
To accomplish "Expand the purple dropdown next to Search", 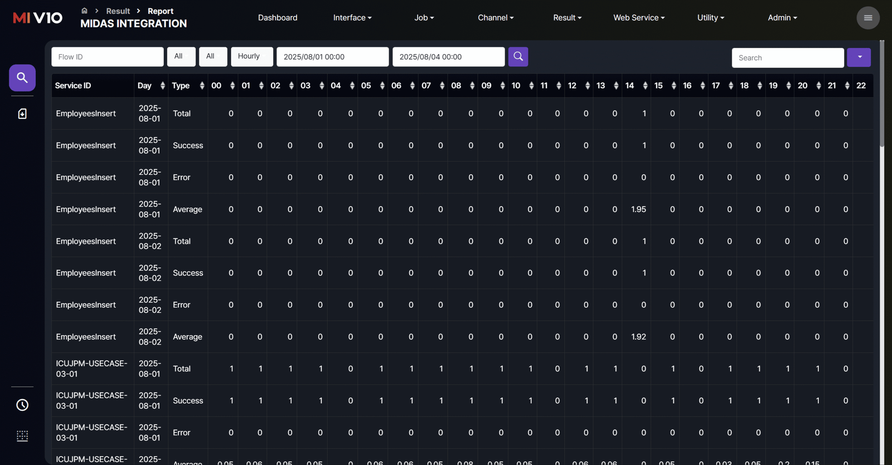I will (x=859, y=57).
